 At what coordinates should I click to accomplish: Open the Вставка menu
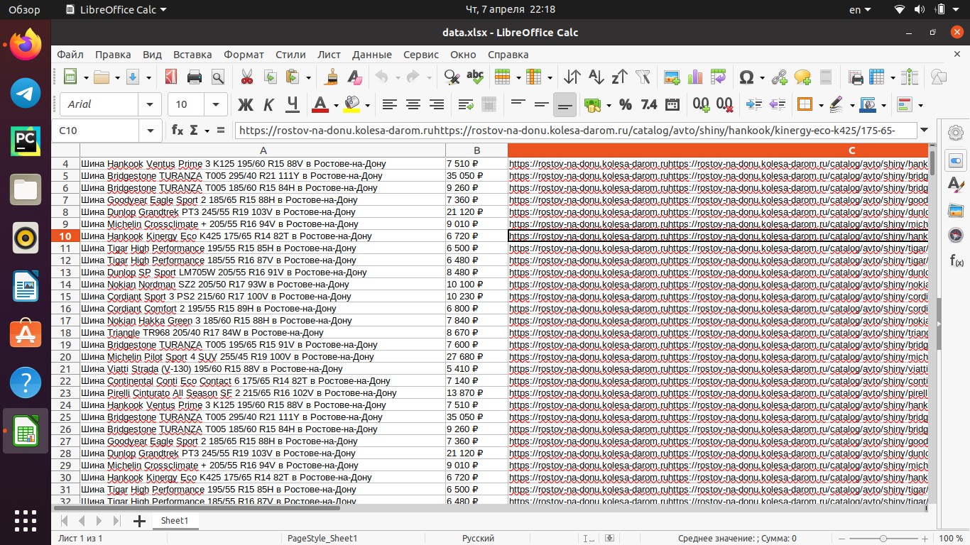point(192,55)
